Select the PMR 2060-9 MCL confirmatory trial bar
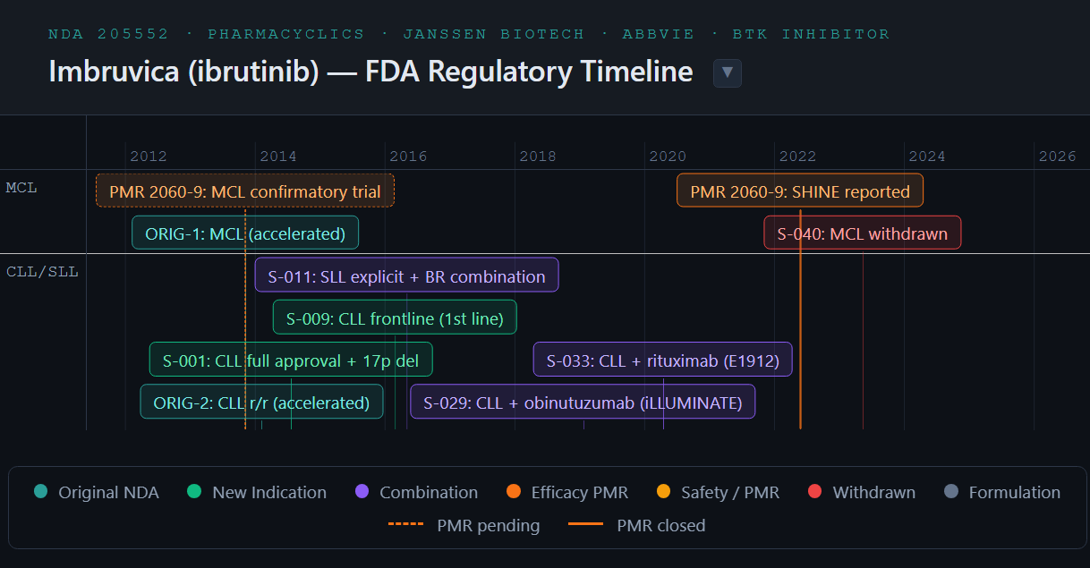 [245, 191]
